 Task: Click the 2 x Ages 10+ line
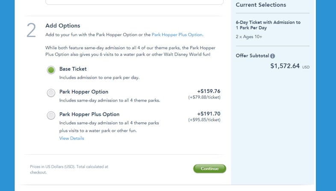click(249, 37)
